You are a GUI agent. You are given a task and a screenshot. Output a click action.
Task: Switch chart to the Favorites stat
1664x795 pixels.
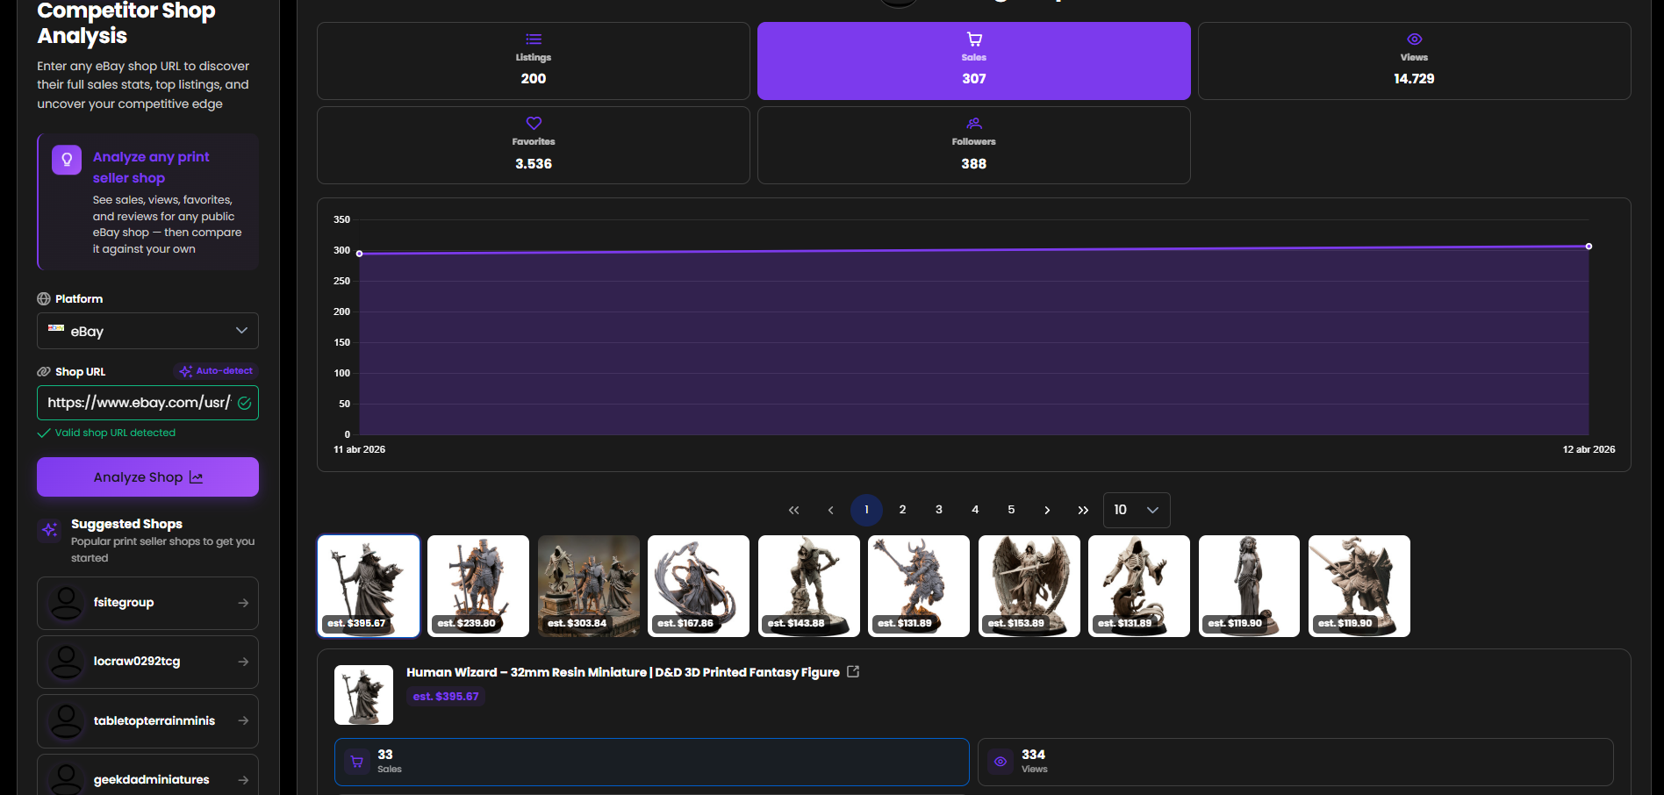533,145
